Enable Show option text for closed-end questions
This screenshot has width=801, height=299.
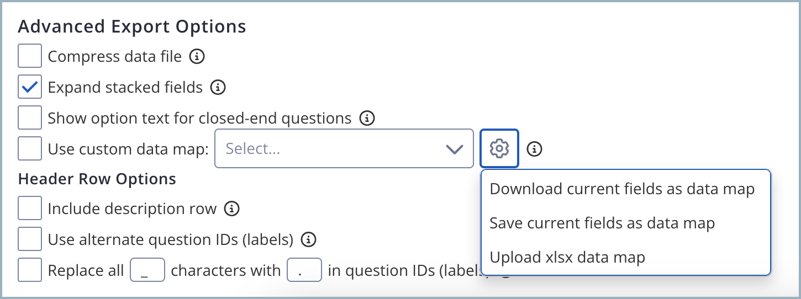click(x=30, y=118)
